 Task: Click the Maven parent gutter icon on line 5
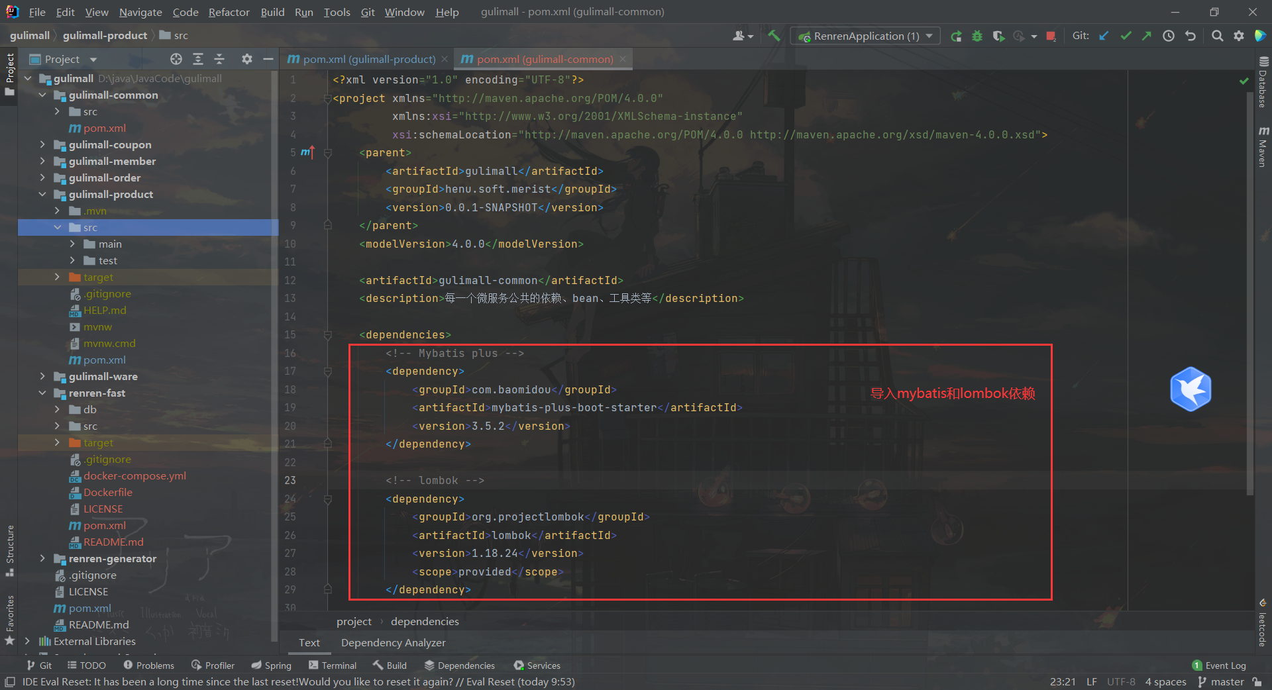(x=307, y=152)
